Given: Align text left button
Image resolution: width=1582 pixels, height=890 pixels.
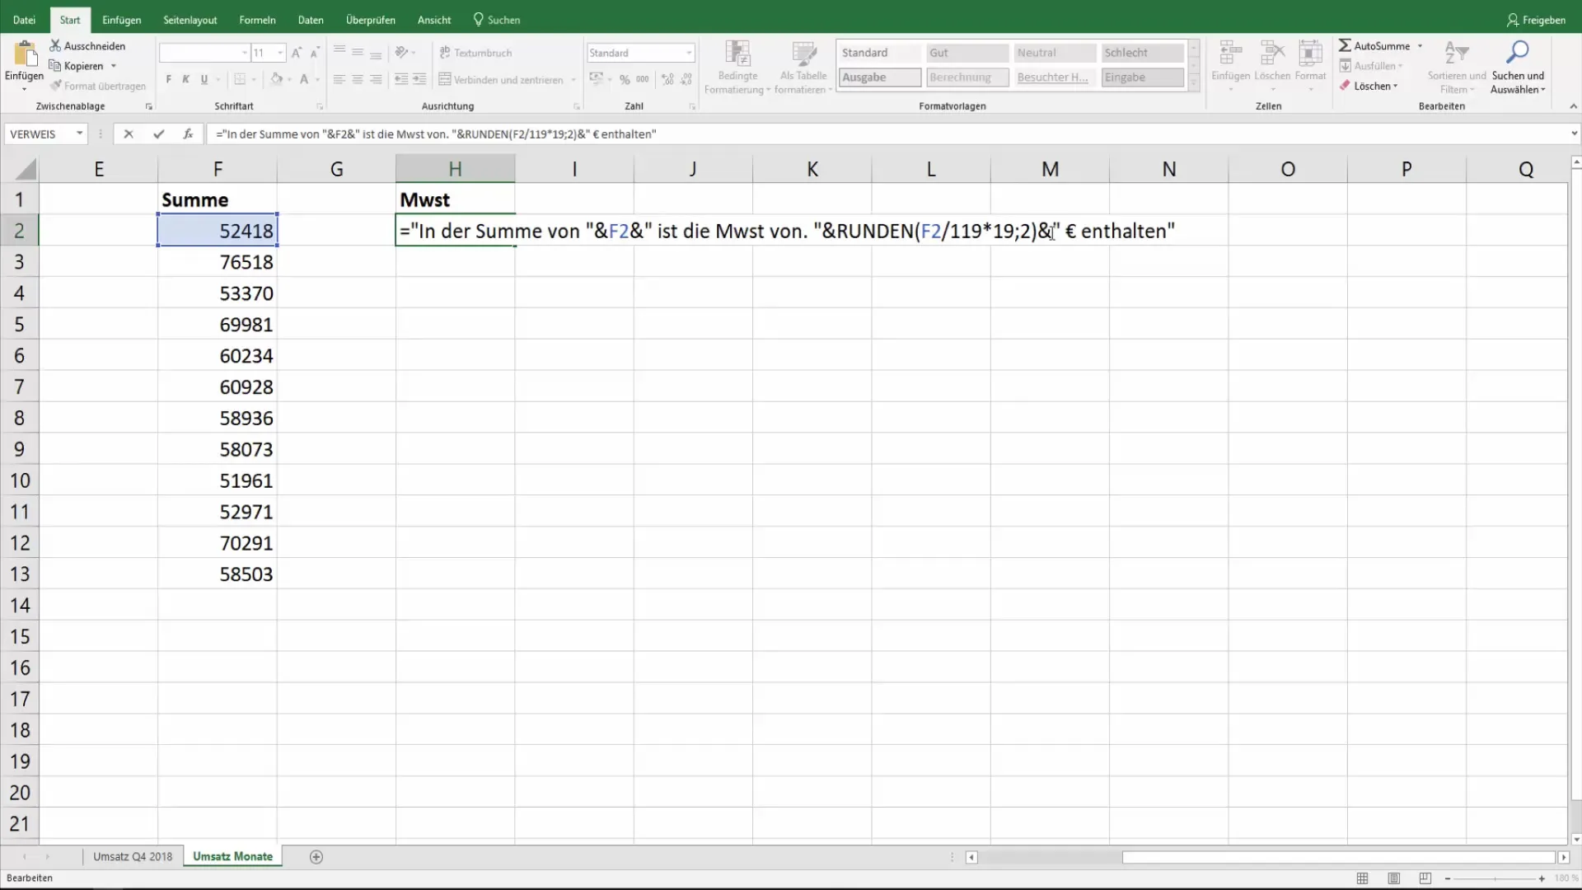Looking at the screenshot, I should pos(339,79).
